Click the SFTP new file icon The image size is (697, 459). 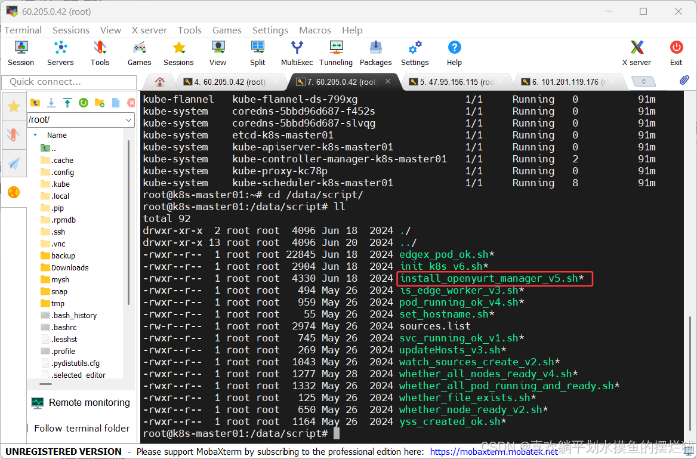point(116,103)
